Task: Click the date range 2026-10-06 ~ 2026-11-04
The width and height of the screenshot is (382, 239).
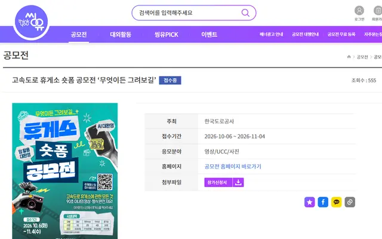Action: 235,136
